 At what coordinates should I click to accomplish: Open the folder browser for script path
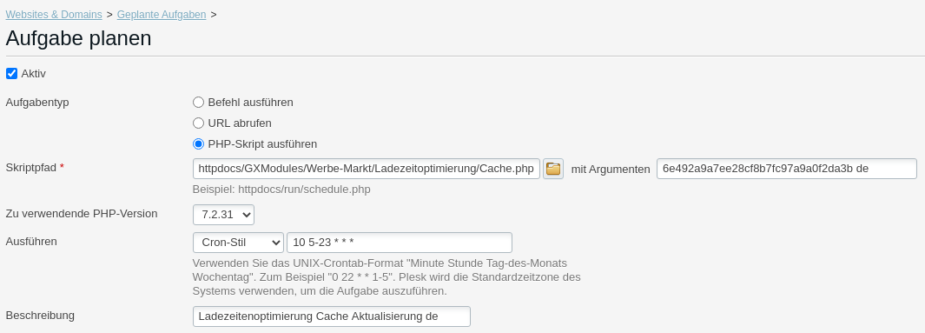[x=552, y=169]
